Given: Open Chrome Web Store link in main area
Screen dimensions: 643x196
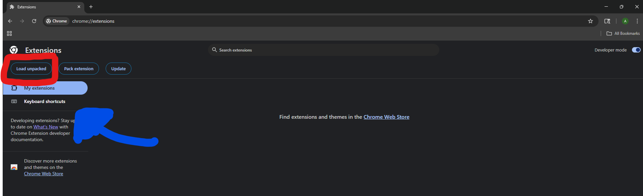Looking at the screenshot, I should tap(386, 117).
